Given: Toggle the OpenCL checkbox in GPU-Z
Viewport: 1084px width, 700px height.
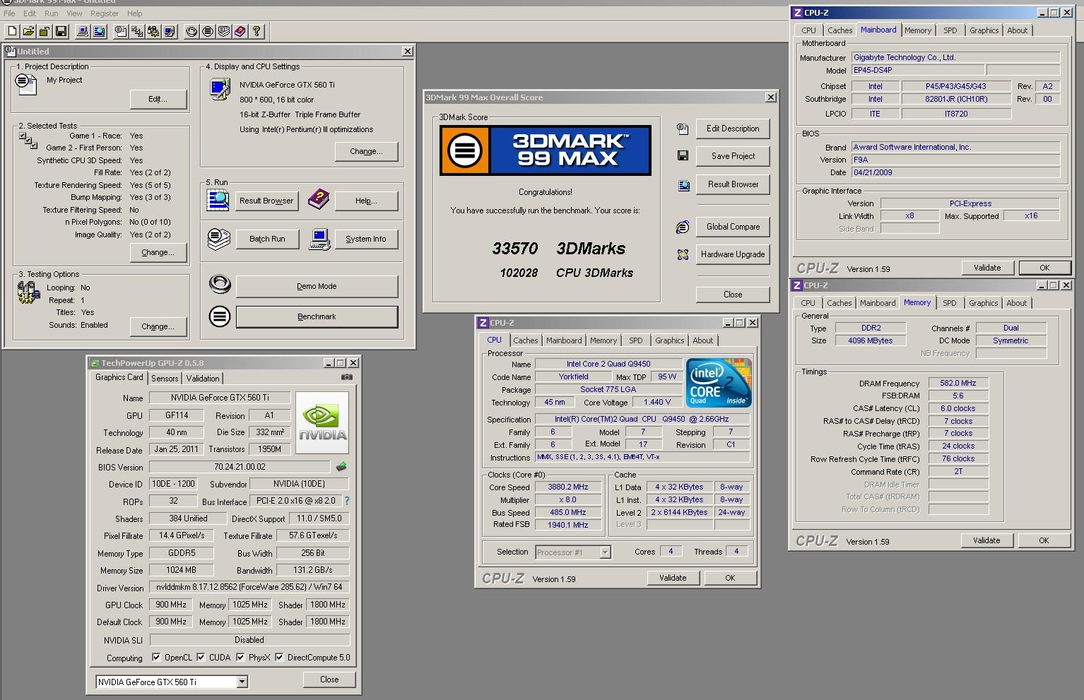Looking at the screenshot, I should [x=156, y=657].
